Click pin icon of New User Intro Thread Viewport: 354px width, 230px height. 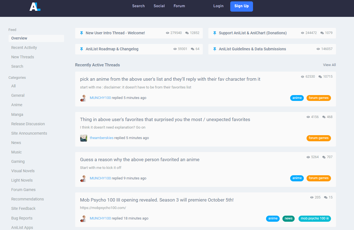[82, 33]
